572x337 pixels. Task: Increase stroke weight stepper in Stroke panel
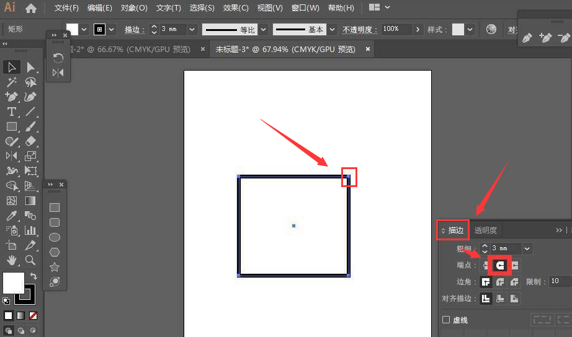coord(485,246)
